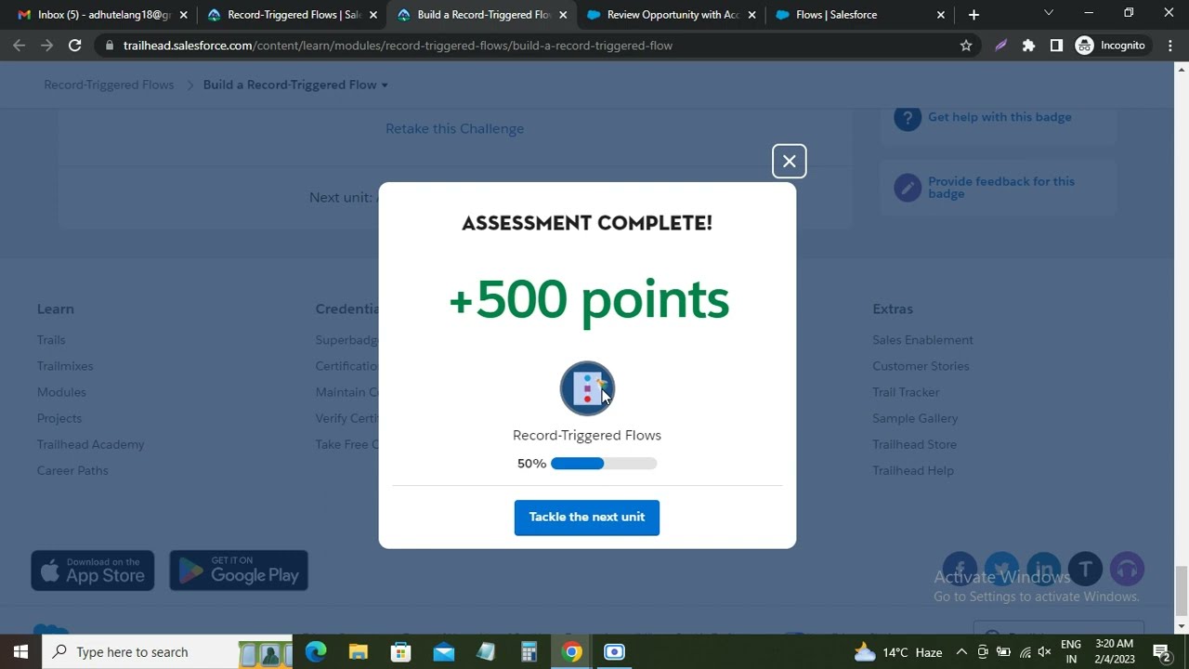This screenshot has height=669, width=1189.
Task: Reload the current page
Action: [x=75, y=46]
